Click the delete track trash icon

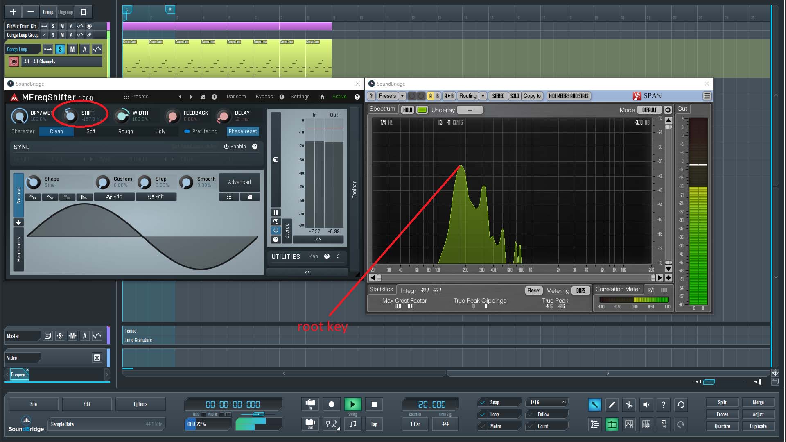coord(84,12)
